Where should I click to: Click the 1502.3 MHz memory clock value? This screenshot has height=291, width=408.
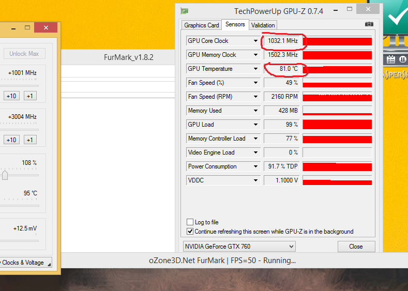tap(282, 55)
